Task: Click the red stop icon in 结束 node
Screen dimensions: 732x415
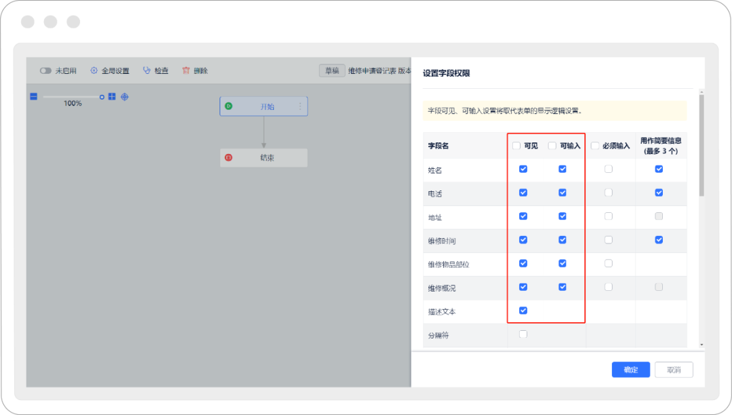Action: pyautogui.click(x=229, y=158)
